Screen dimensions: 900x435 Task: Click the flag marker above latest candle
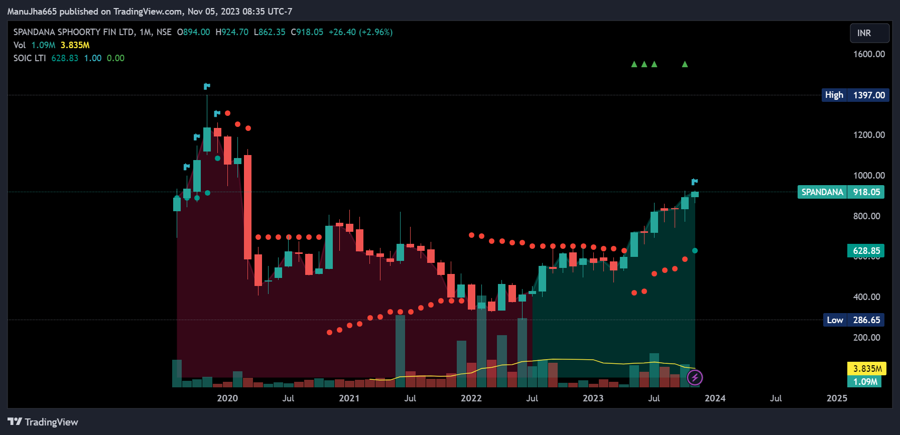coord(695,182)
